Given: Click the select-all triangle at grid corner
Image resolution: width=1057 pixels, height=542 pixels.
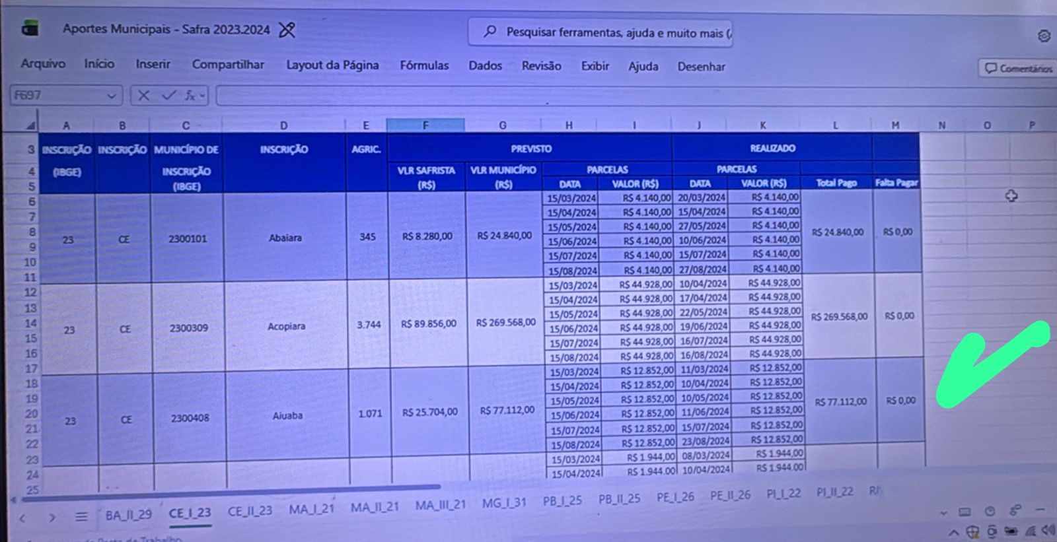Looking at the screenshot, I should [x=30, y=125].
